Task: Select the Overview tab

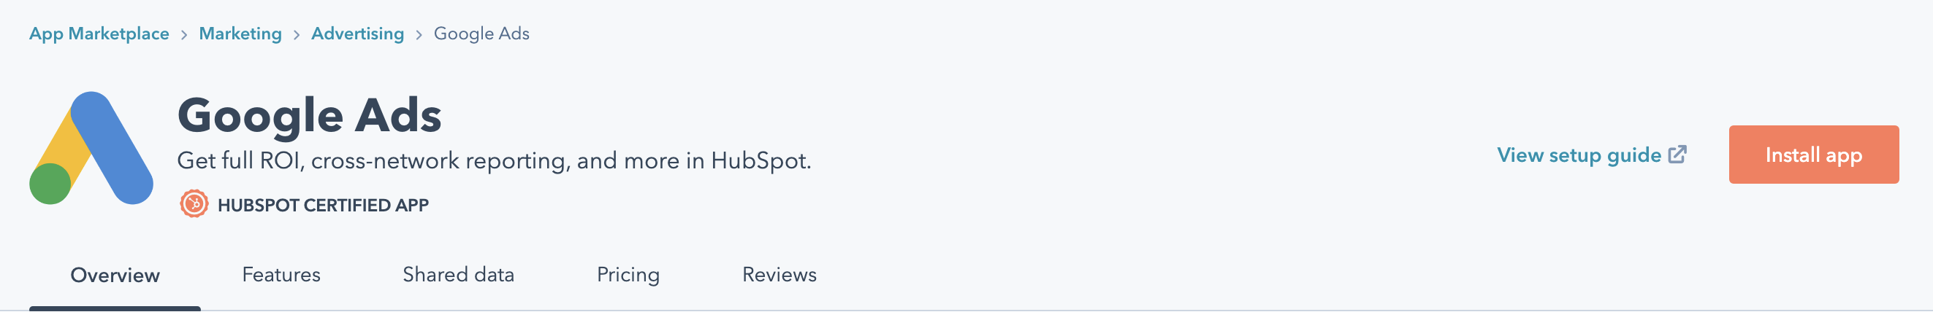Action: (115, 276)
